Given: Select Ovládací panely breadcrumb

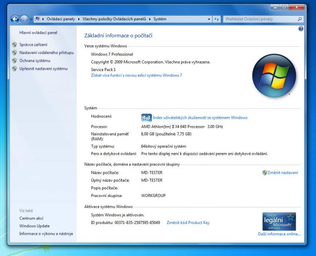Looking at the screenshot, I should pyautogui.click(x=60, y=19).
